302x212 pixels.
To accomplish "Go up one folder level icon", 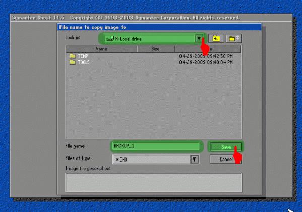I will [x=216, y=38].
